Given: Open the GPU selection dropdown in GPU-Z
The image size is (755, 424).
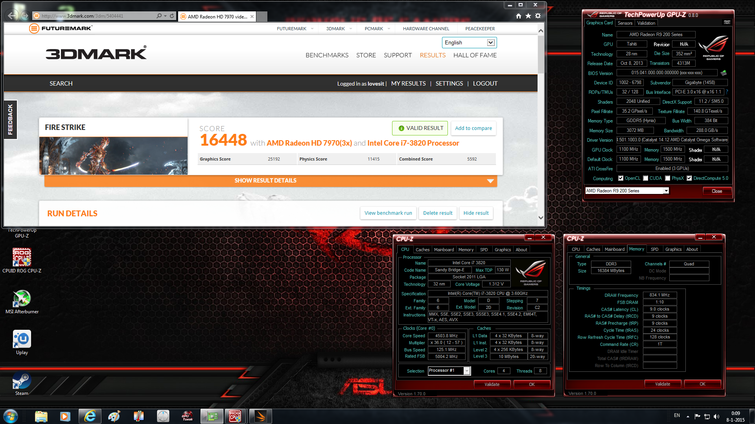Looking at the screenshot, I should tap(627, 191).
